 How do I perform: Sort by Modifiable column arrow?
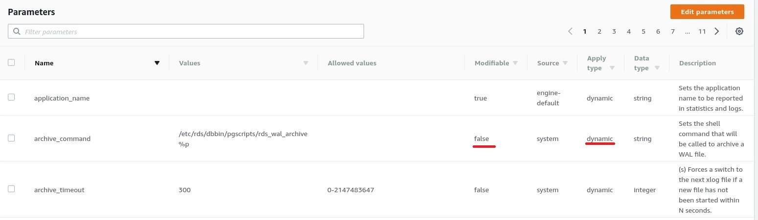pyautogui.click(x=515, y=63)
